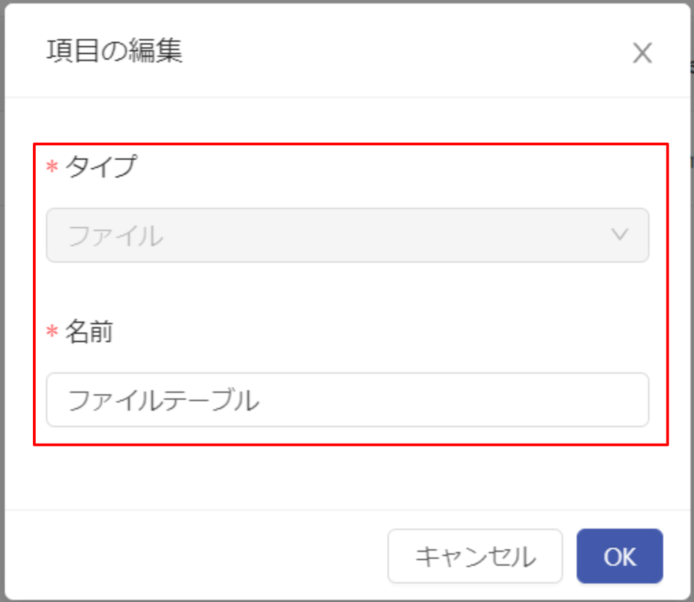The height and width of the screenshot is (602, 694).
Task: Place cursor at end of ファイルテーブル field
Action: (x=442, y=400)
